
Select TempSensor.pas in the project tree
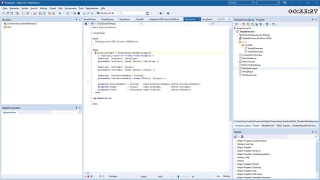[249, 75]
